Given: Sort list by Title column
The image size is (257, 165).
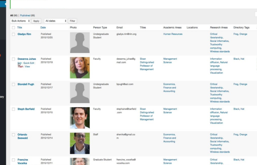Looking at the screenshot, I should tap(20, 27).
